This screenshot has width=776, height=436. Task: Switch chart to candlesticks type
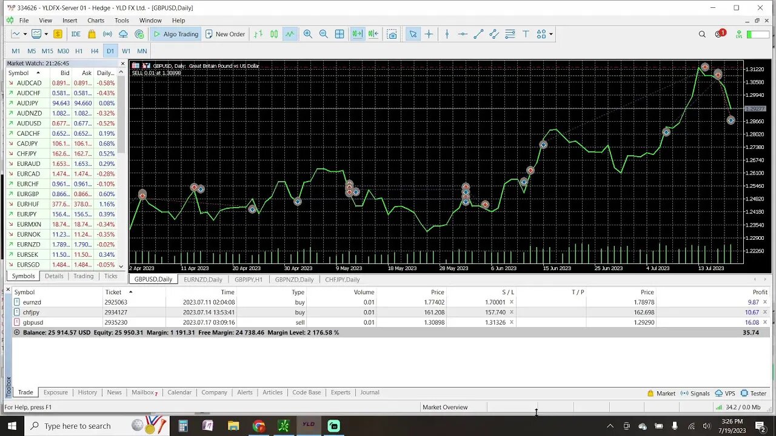pos(274,34)
